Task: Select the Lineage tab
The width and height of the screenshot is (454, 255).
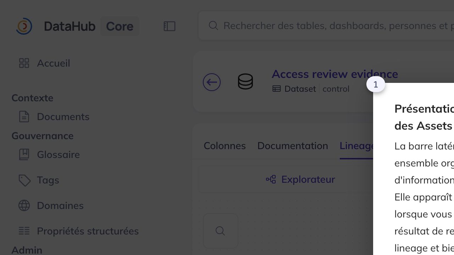Action: point(356,146)
